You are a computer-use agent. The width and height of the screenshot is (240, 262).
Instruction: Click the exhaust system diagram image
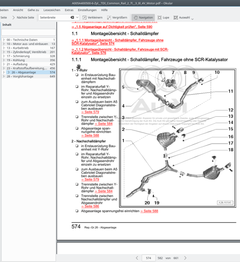coord(178,138)
